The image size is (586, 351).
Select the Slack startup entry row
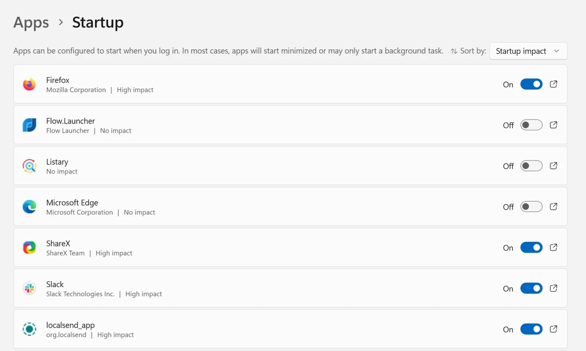pyautogui.click(x=290, y=288)
